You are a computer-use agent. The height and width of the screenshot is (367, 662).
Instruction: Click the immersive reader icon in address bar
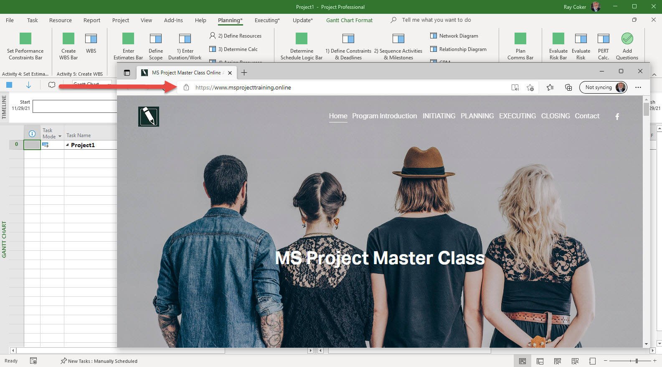point(515,87)
